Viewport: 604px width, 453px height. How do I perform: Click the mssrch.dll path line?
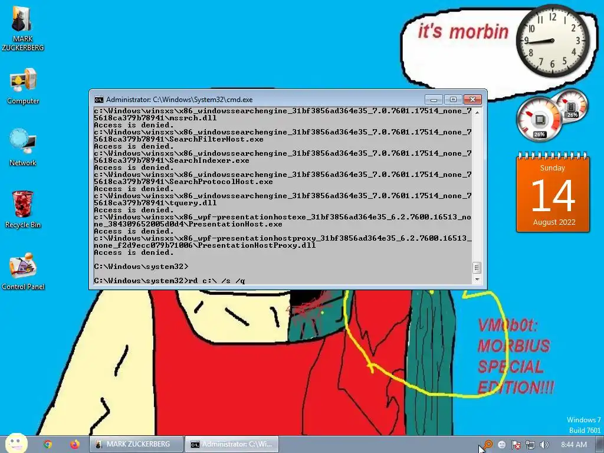point(283,114)
